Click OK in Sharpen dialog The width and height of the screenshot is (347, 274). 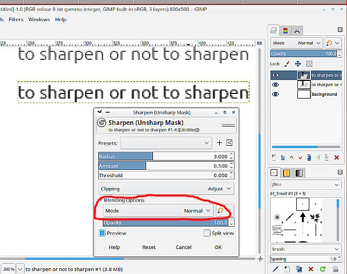coord(218,247)
